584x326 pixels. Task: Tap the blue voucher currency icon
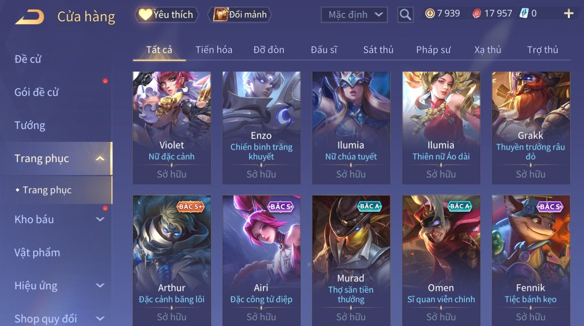click(524, 14)
